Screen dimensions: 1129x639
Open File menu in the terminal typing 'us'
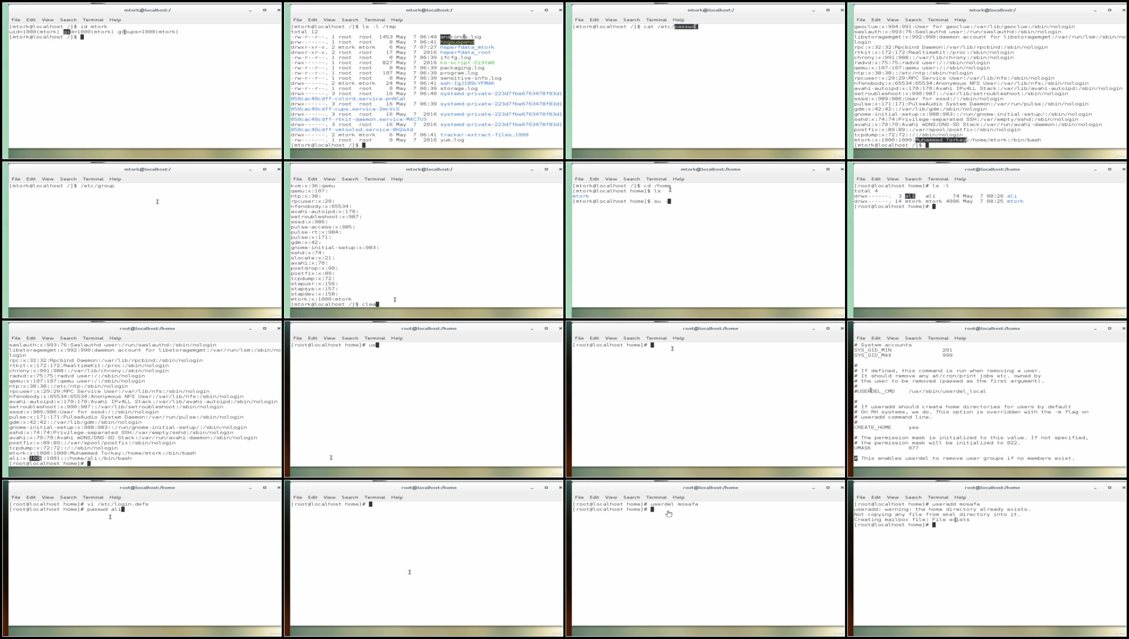(x=297, y=338)
